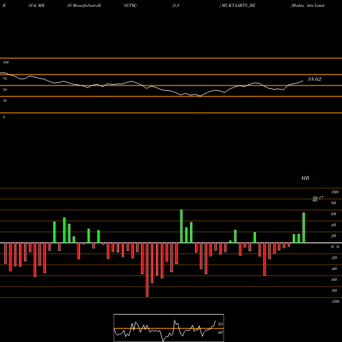Click the 50 level label on RSI axis
Screen dimensions: 342x342
(x=5, y=90)
